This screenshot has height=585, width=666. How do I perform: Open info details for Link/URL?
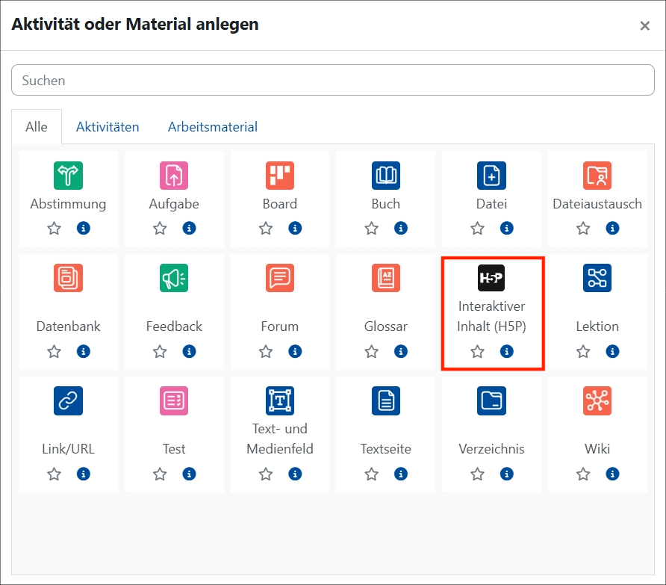[84, 474]
